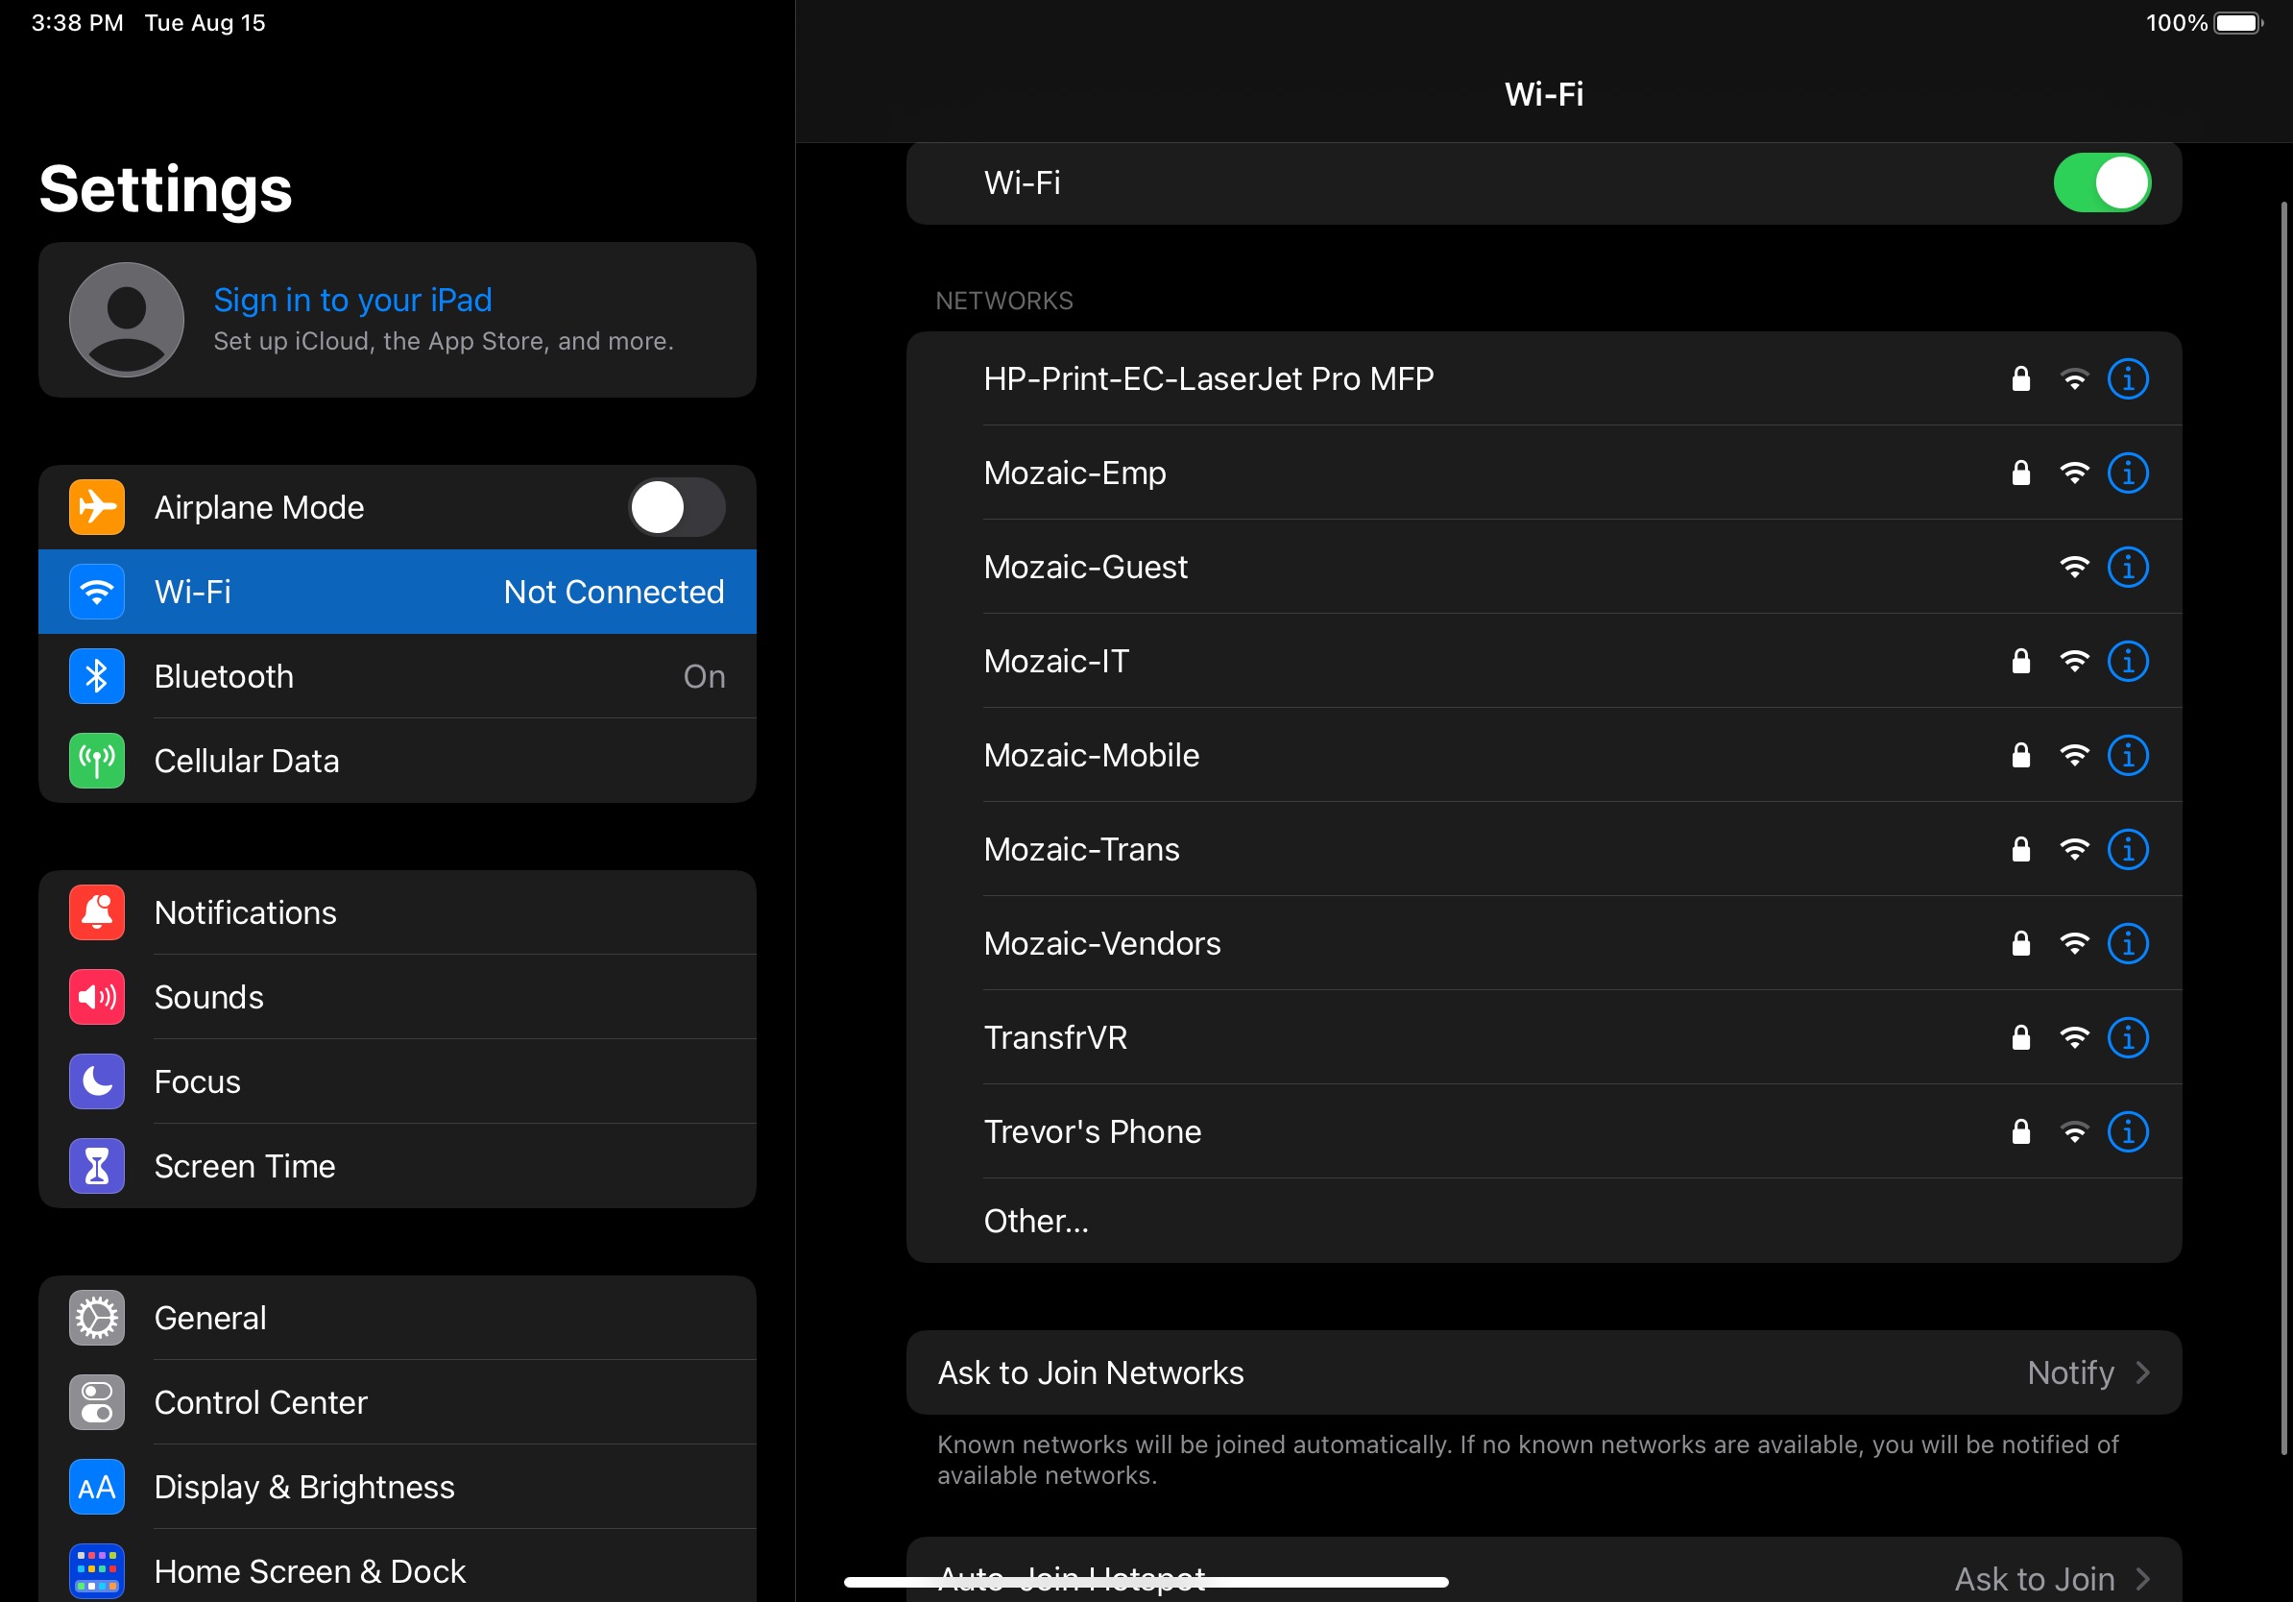Tap the Screen Time hourglass icon
2293x1602 pixels.
pyautogui.click(x=97, y=1167)
